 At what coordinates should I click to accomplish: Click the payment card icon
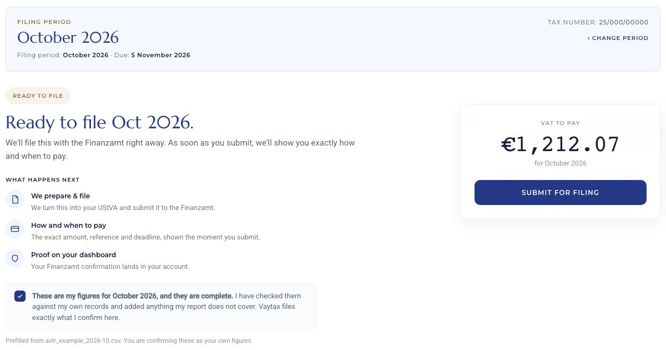point(15,229)
